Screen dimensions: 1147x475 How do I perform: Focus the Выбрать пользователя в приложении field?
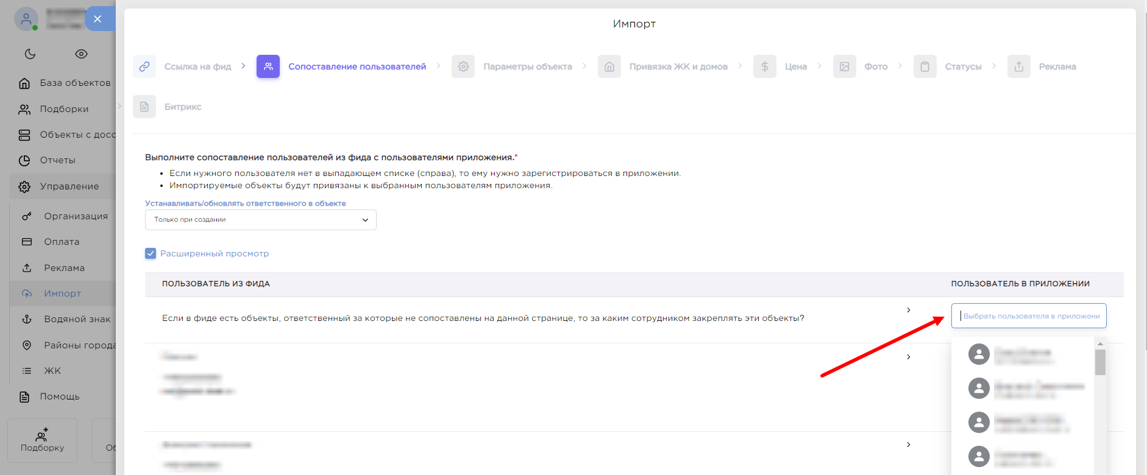point(1028,316)
